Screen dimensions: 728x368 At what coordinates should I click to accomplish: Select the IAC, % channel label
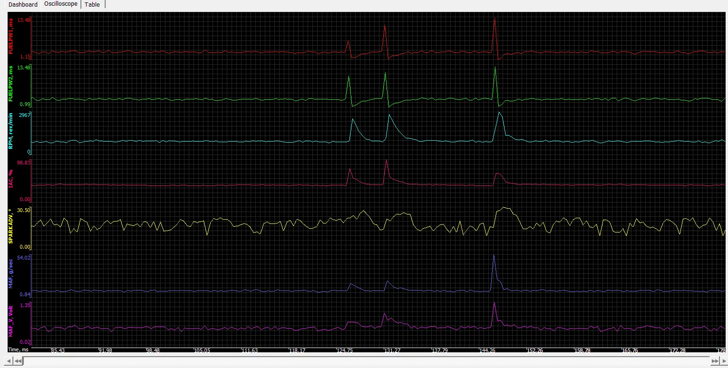11,180
